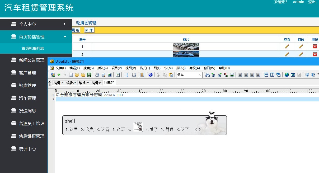Expand the 个人中心 sidebar menu
The height and width of the screenshot is (173, 319).
[36, 24]
